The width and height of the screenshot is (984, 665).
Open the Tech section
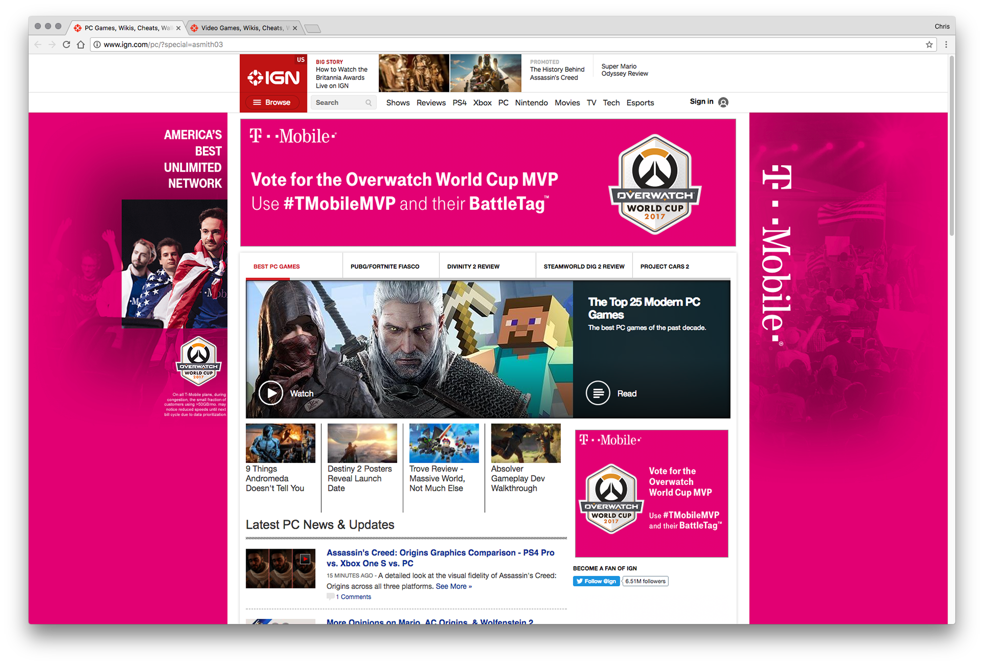611,103
